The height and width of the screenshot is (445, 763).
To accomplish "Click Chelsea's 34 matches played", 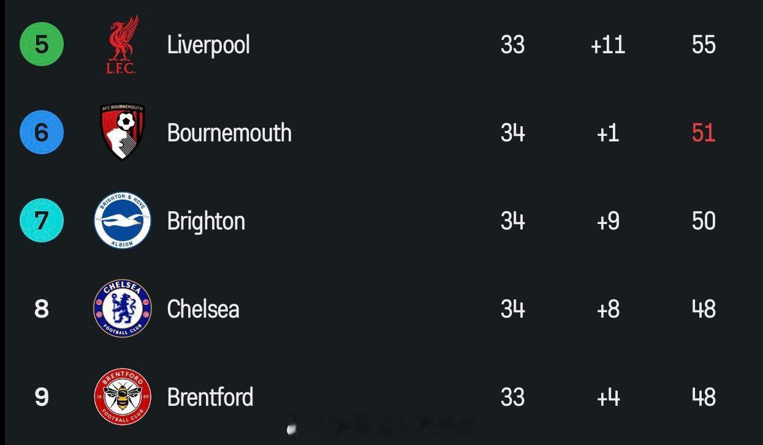I will pyautogui.click(x=512, y=309).
